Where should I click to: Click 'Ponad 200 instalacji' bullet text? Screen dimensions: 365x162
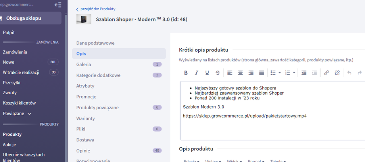tap(227, 98)
